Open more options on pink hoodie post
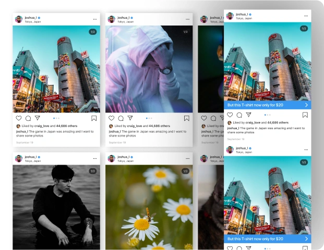The width and height of the screenshot is (324, 250). [x=188, y=19]
